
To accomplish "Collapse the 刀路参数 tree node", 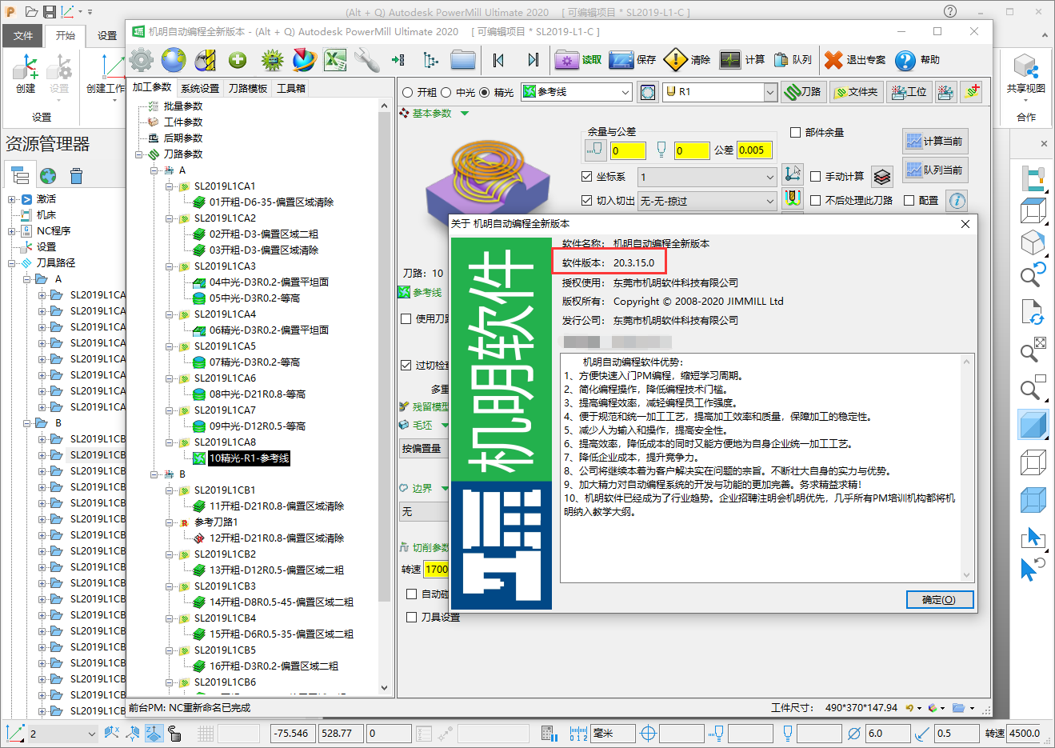I will coord(140,154).
